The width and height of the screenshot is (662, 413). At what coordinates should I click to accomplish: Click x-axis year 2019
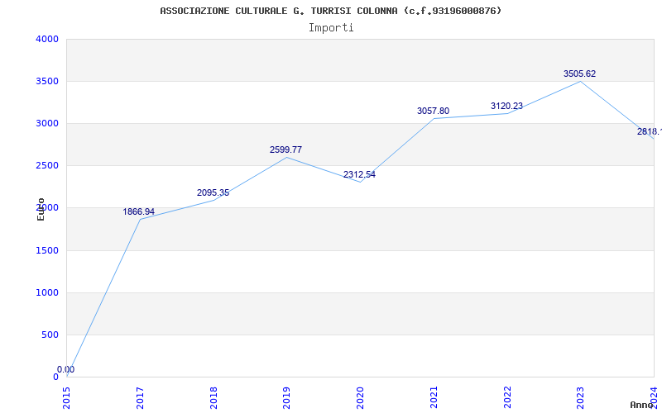[287, 397]
